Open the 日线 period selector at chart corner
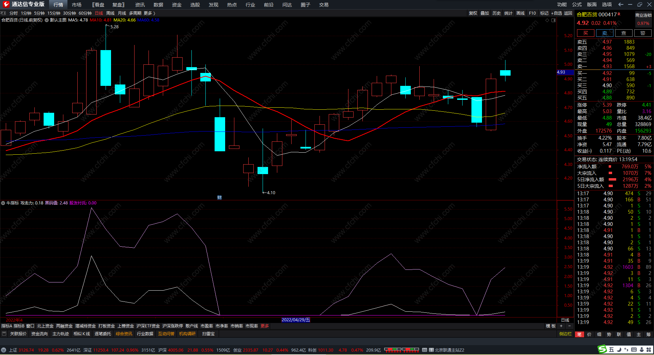654x355 pixels. pos(565,320)
